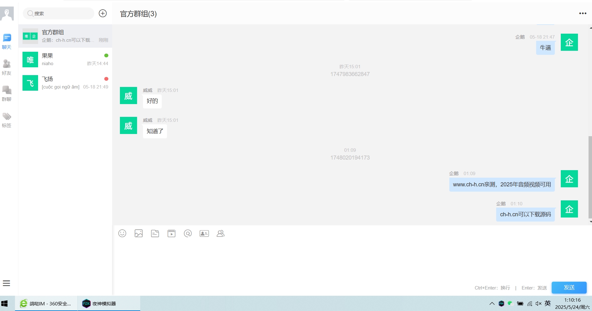
Task: Switch to the 聊天 chat tab
Action: [7, 42]
